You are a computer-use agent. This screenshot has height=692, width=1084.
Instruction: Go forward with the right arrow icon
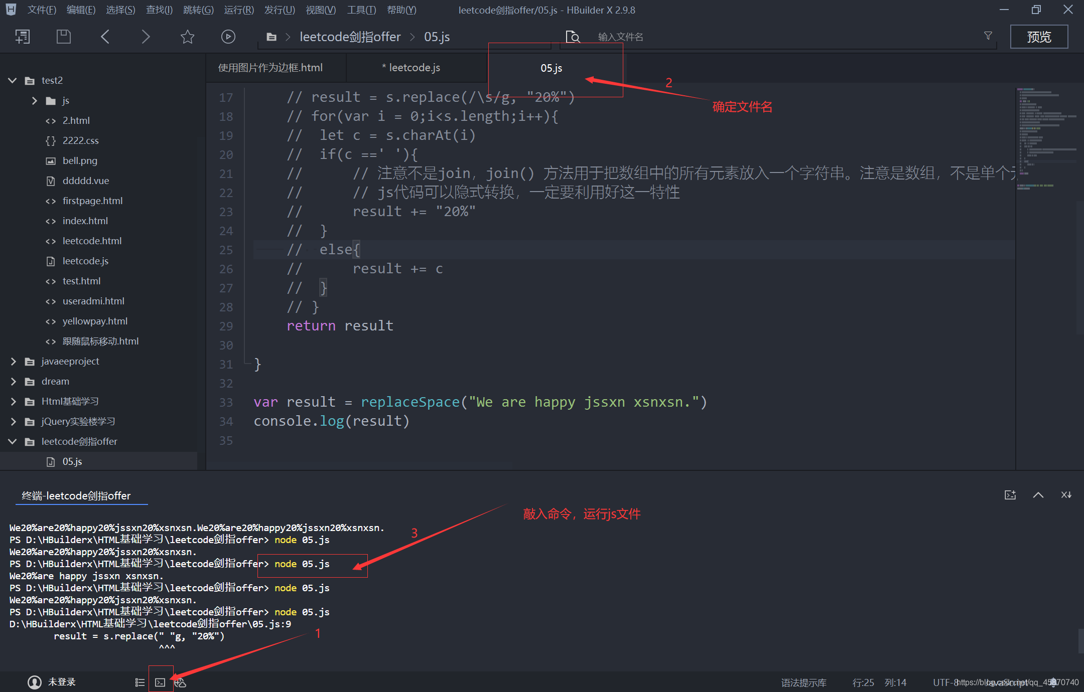click(146, 37)
